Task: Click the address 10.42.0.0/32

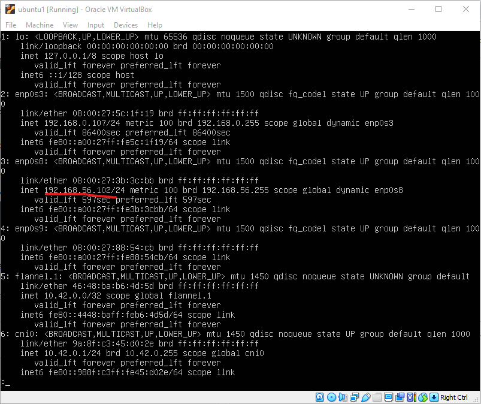Action: 72,296
